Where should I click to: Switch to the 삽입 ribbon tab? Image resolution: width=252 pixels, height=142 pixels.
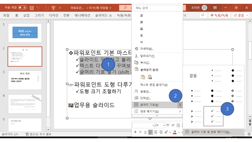click(x=26, y=15)
